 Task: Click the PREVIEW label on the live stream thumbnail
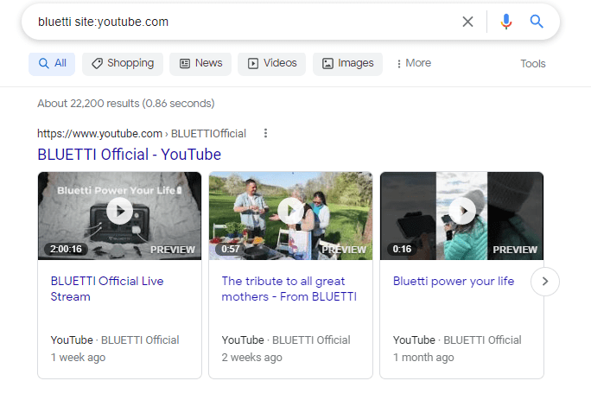pyautogui.click(x=173, y=250)
